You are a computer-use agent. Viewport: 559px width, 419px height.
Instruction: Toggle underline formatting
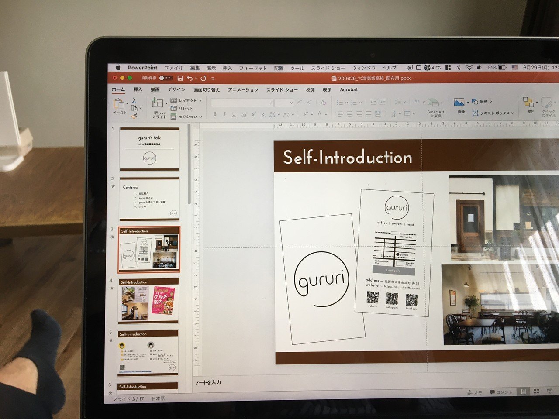click(x=234, y=114)
